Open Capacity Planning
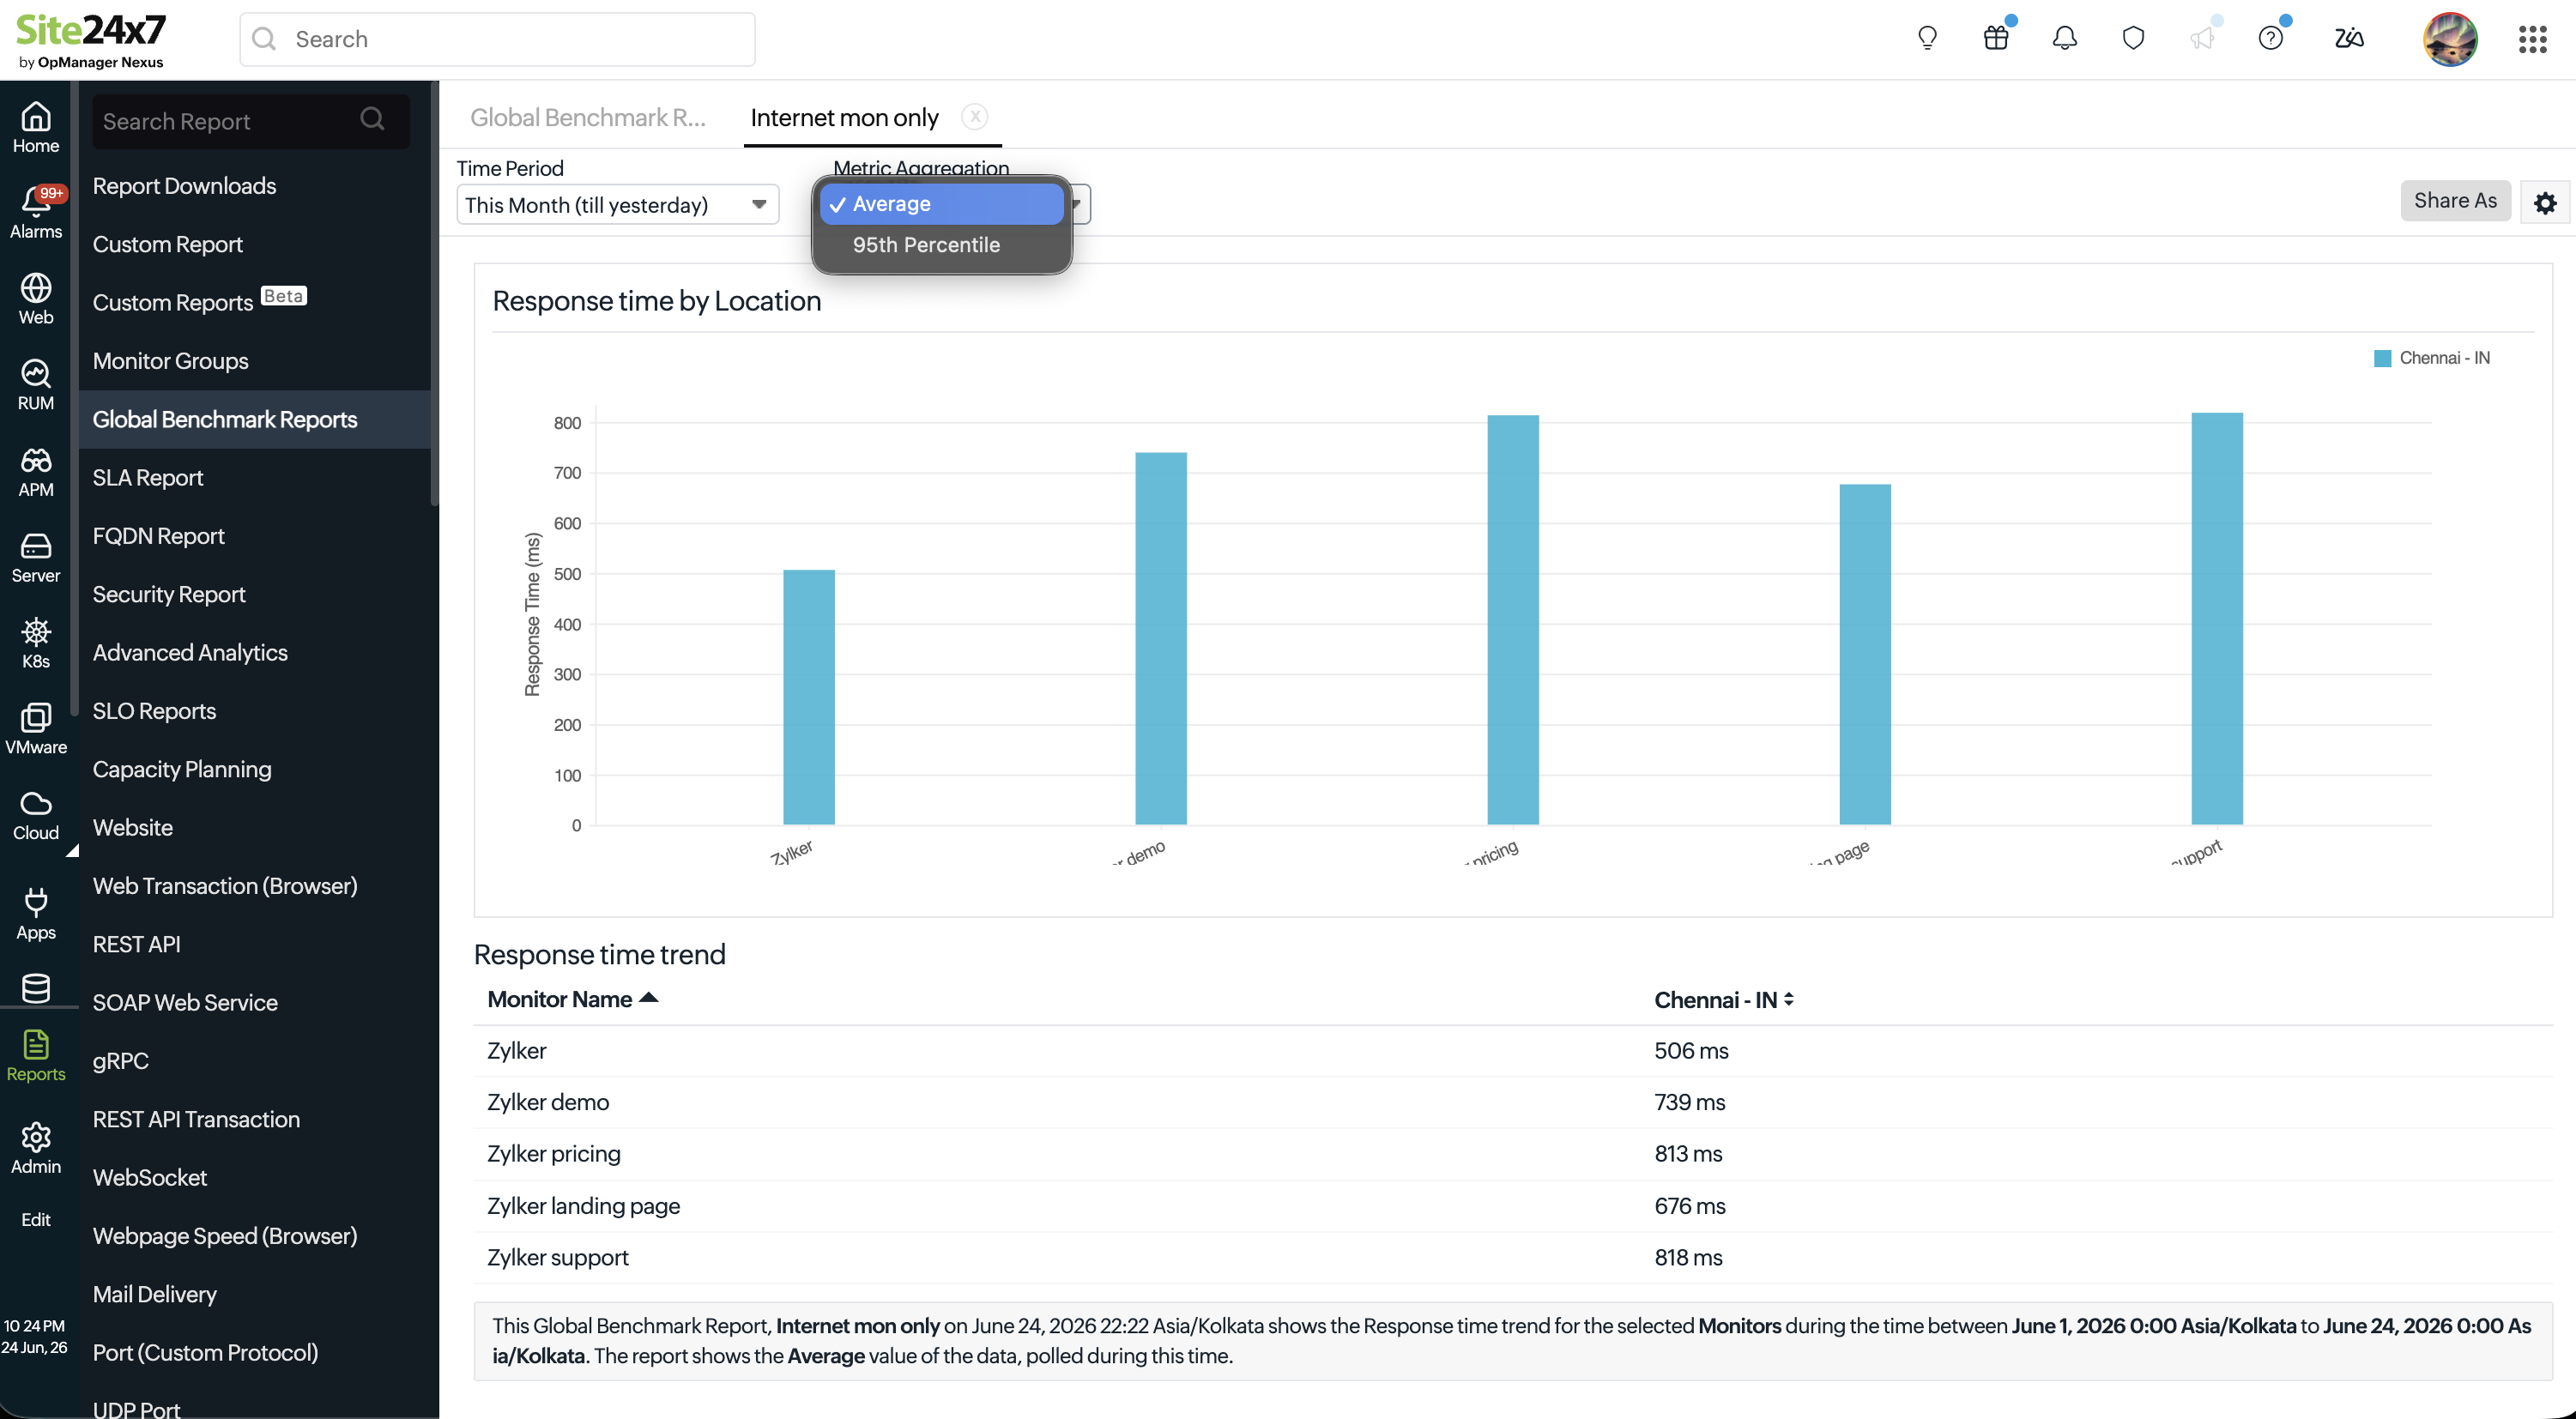 tap(181, 769)
